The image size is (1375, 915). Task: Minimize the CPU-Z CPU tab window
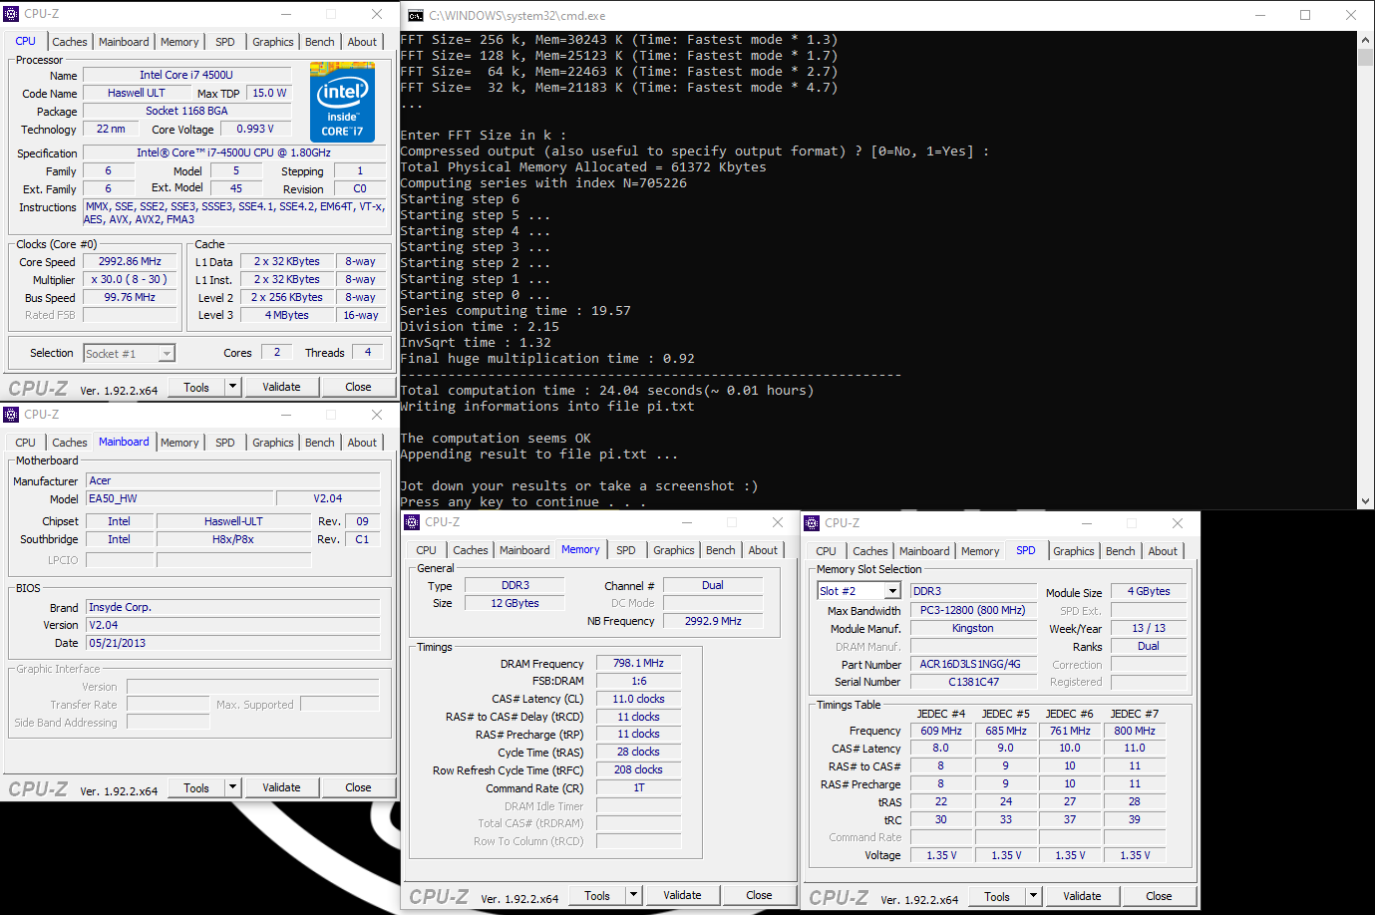(286, 14)
